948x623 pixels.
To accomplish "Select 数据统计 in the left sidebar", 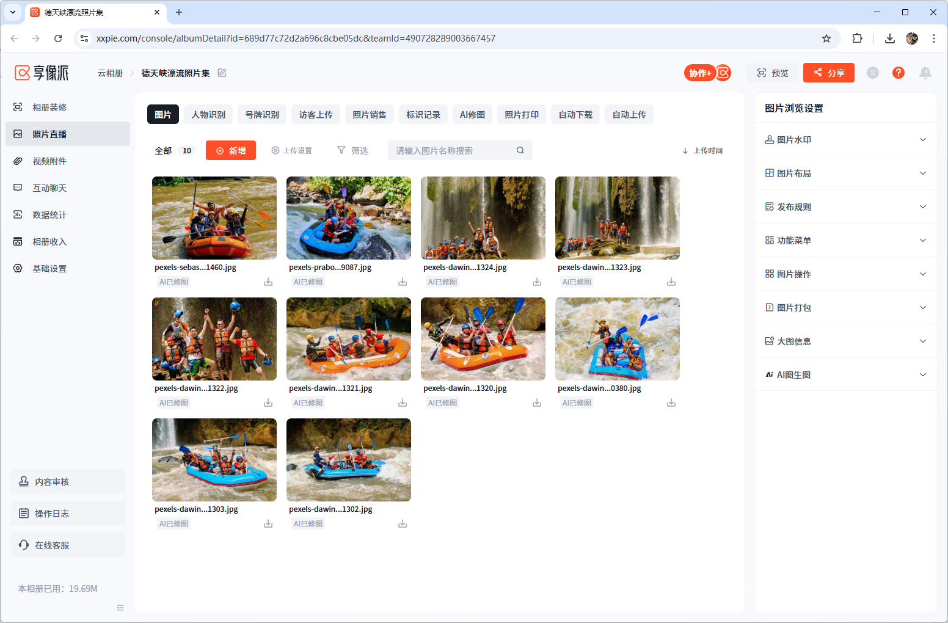I will (49, 215).
